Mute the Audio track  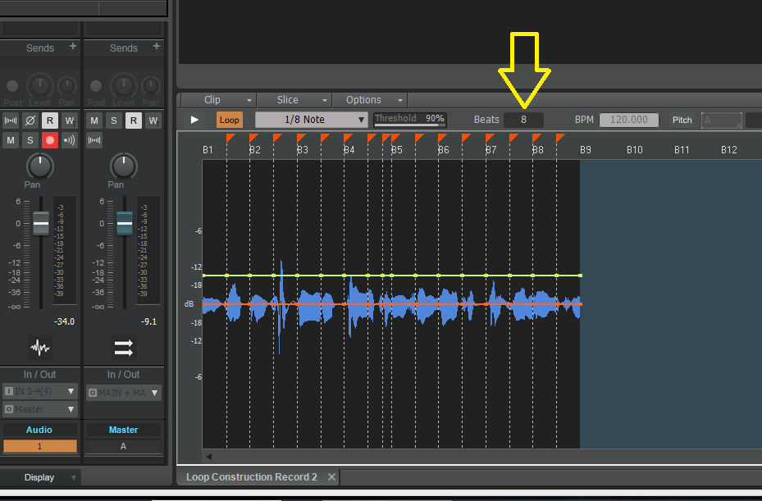[11, 140]
